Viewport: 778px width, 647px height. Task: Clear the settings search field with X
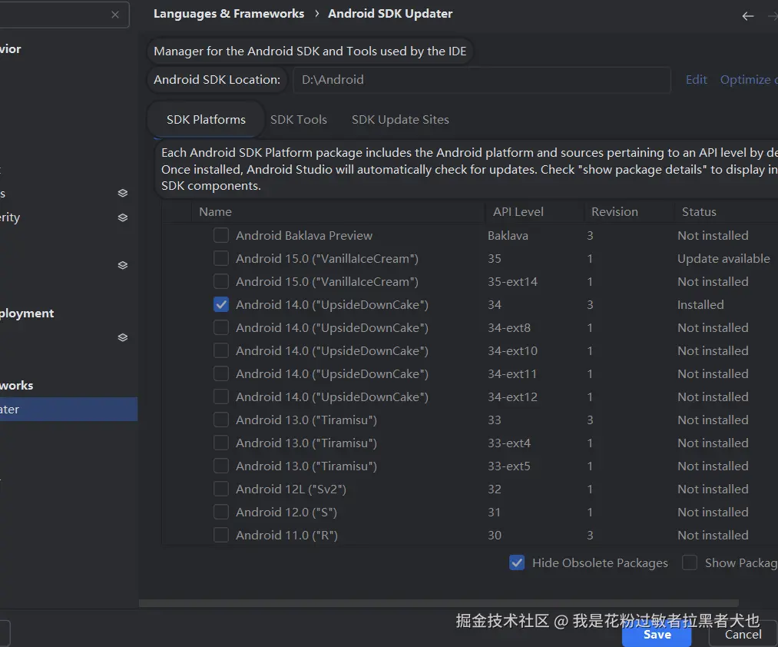(x=115, y=15)
